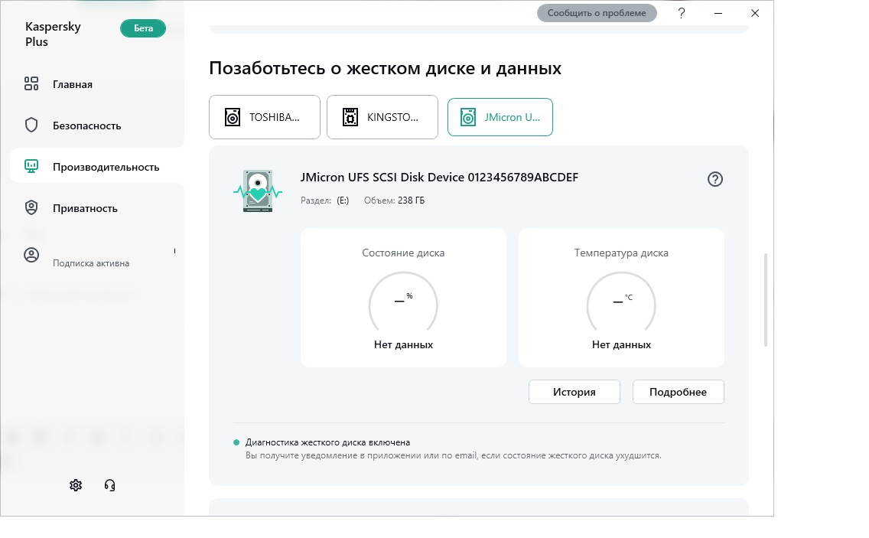The image size is (869, 538).
Task: Minimize the Kaspersky Plus window
Action: [718, 13]
